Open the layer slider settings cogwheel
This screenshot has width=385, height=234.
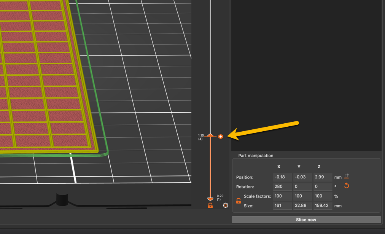point(225,205)
